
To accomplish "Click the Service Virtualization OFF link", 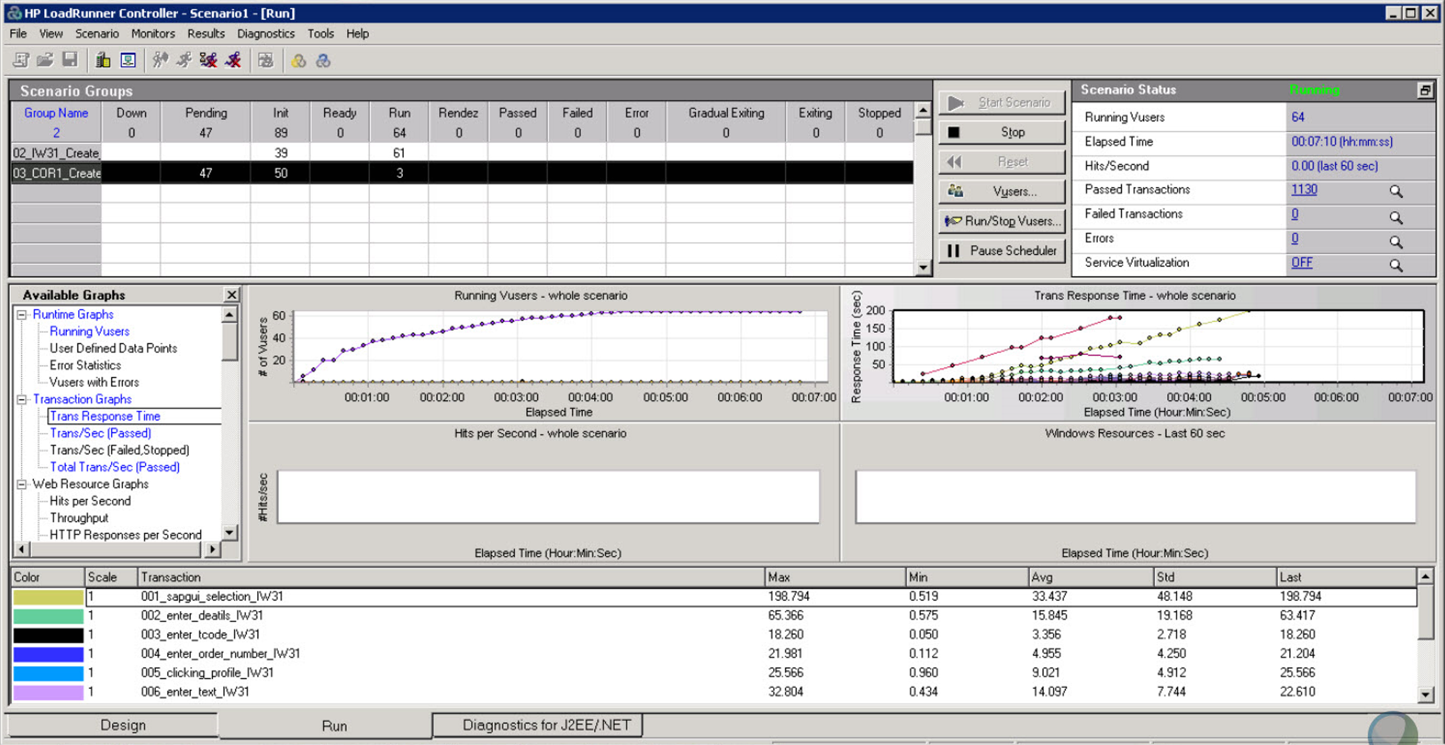I will tap(1301, 263).
